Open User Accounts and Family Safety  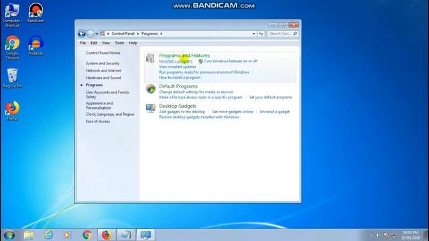click(x=107, y=94)
